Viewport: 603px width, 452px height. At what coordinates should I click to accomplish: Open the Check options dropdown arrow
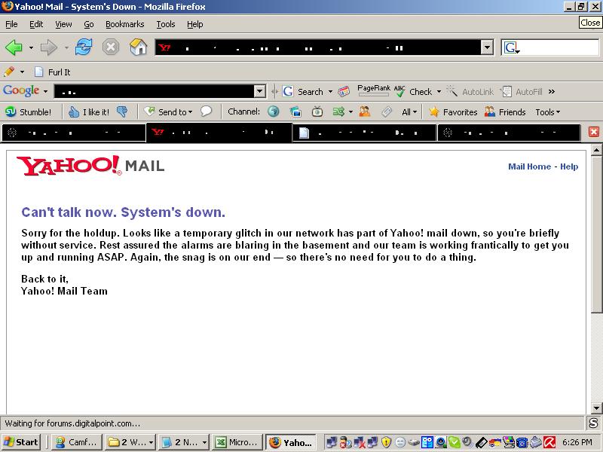coord(439,91)
